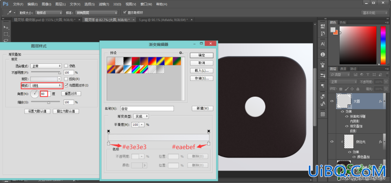Select the Move tool in the toolbox
391x183 pixels.
tap(6, 27)
